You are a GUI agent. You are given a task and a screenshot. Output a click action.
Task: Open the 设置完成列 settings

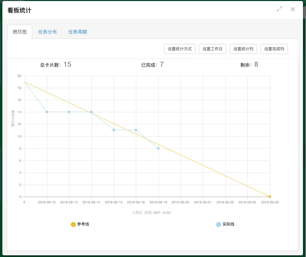tap(274, 49)
